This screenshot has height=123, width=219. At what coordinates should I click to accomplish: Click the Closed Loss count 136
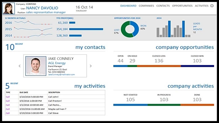[159, 61]
